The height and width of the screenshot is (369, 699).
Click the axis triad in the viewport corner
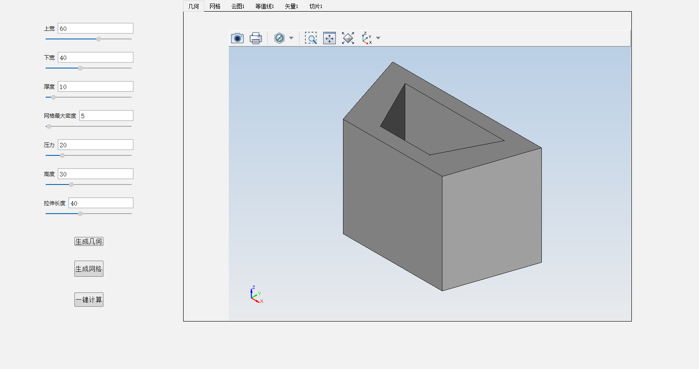(256, 294)
